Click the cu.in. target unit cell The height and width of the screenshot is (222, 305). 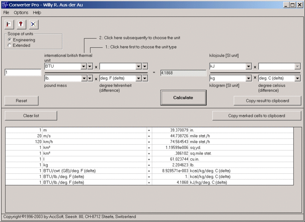coord(241,159)
